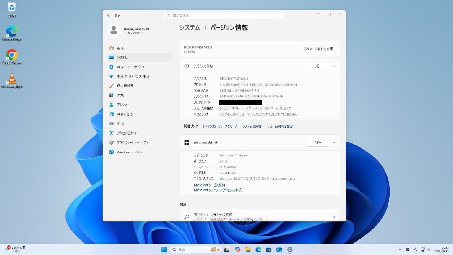Click the デバイスの仕様 info icon
The image size is (453, 255).
tap(187, 66)
